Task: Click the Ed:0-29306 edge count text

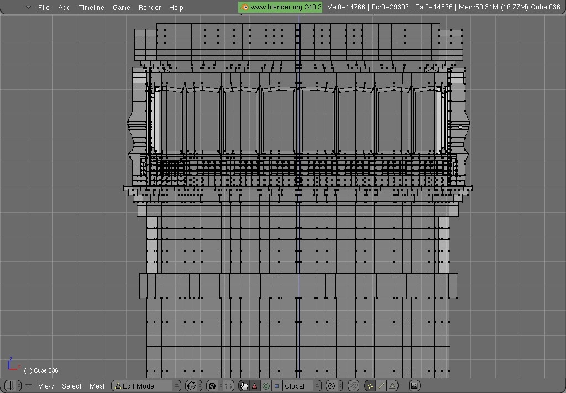Action: coord(390,7)
